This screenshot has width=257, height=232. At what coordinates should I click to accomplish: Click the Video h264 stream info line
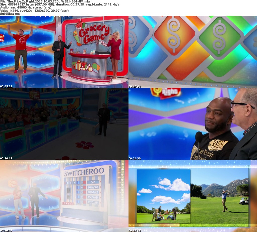34,11
